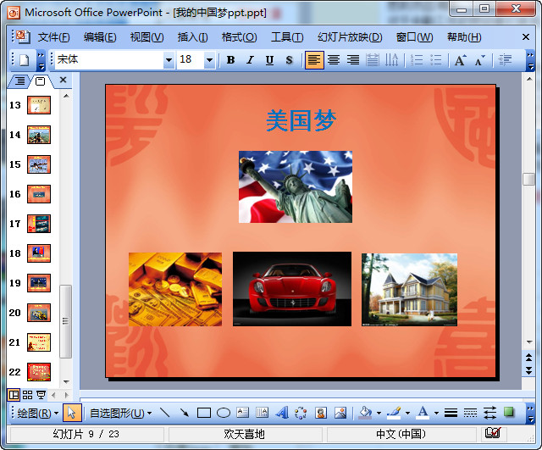Switch to Normal view
The width and height of the screenshot is (542, 450).
14,395
